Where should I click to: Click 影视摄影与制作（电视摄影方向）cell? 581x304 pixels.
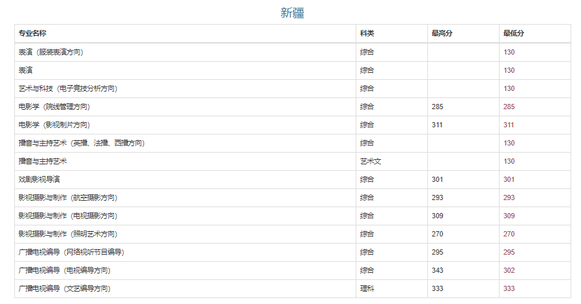click(x=68, y=216)
